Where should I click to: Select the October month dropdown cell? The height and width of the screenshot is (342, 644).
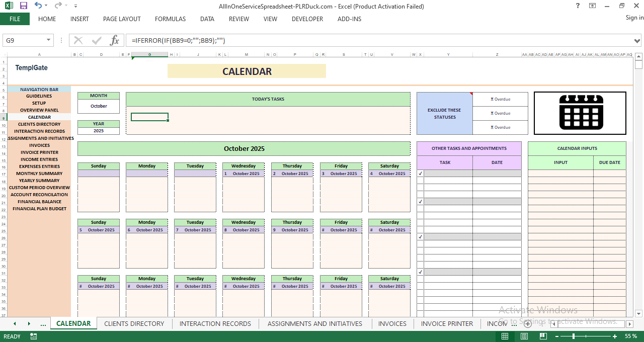tap(99, 106)
